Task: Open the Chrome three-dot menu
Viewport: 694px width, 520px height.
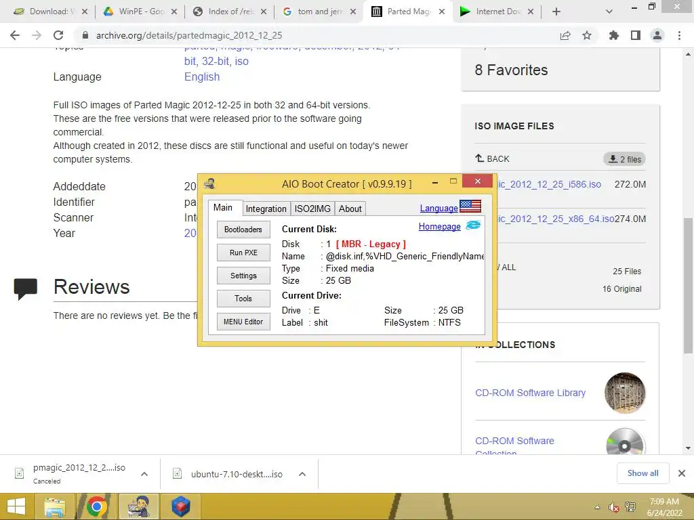Action: [679, 35]
